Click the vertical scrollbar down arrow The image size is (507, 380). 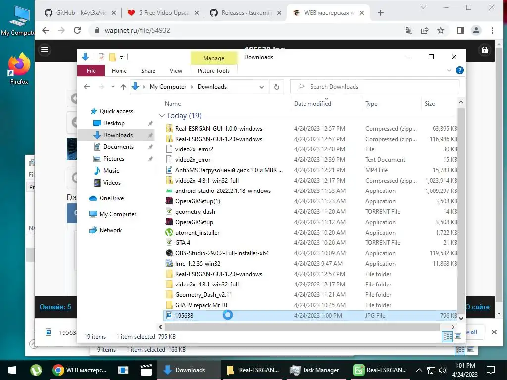point(461,319)
